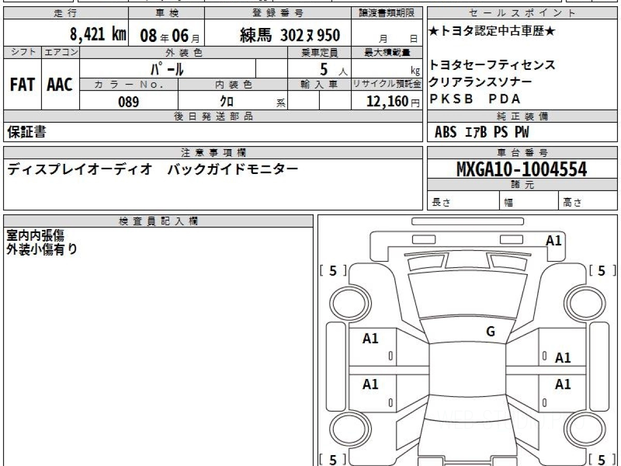Viewport: 621px width, 466px height.
Task: Click the 検査員記入欄 header
Action: point(158,221)
